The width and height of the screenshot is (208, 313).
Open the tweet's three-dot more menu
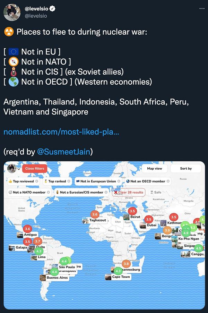[202, 9]
